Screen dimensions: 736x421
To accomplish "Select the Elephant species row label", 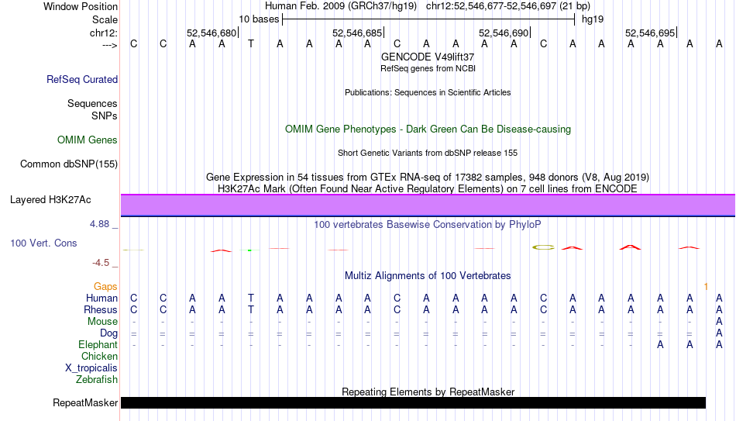I will [98, 345].
